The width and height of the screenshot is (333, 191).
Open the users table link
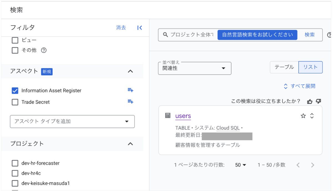click(183, 116)
